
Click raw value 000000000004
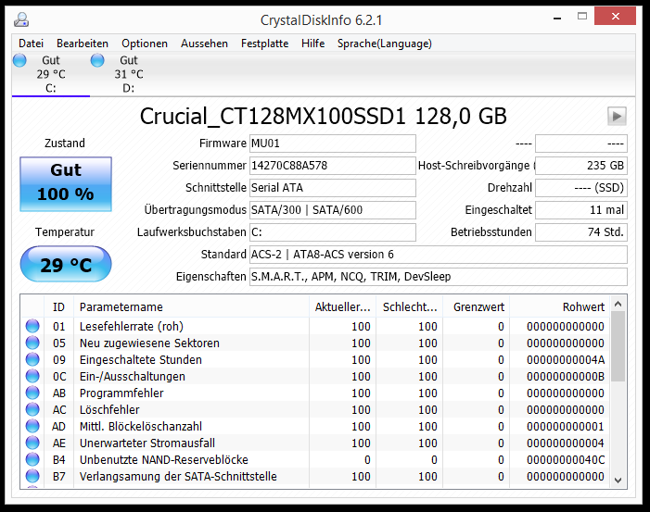[566, 443]
